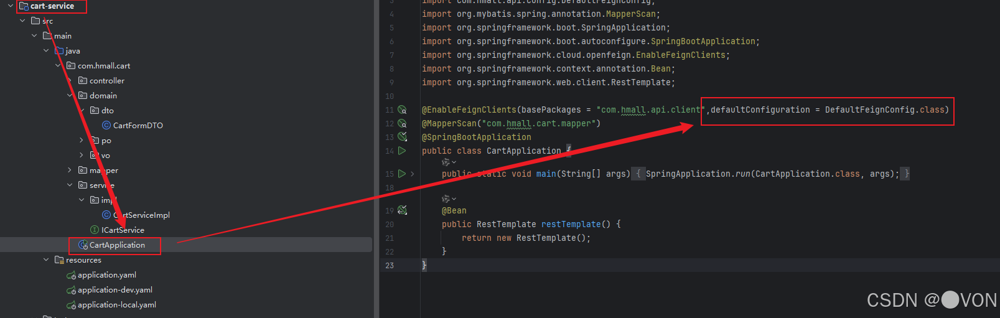Click the EnableFeignClients import on line 7

tap(576, 55)
